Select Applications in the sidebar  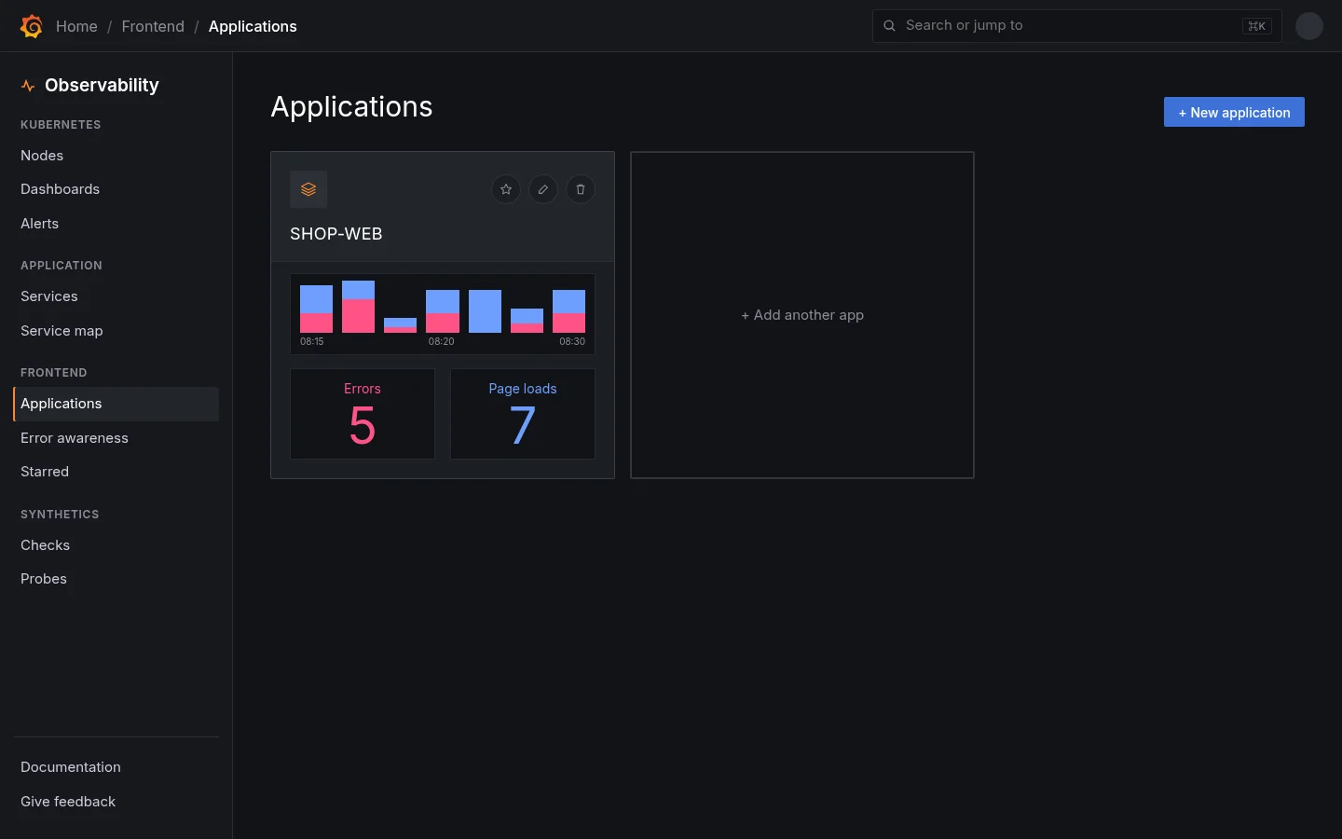coord(116,404)
